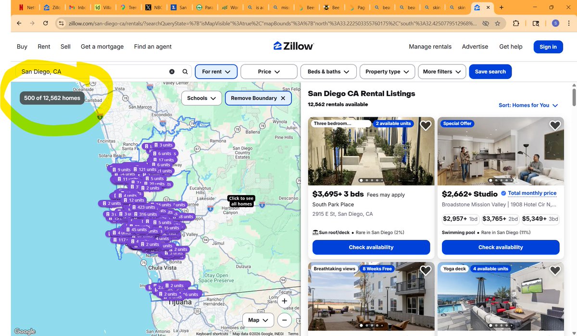Screen dimensions: 577x336
Task: Check availability for South Park Place
Action: pyautogui.click(x=371, y=247)
